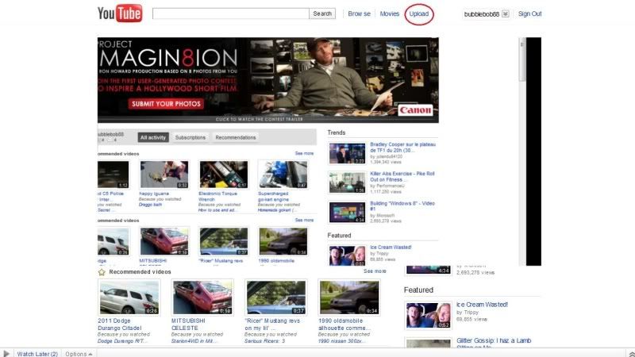
Task: Open the Watch Later (2) queue
Action: [x=37, y=354]
